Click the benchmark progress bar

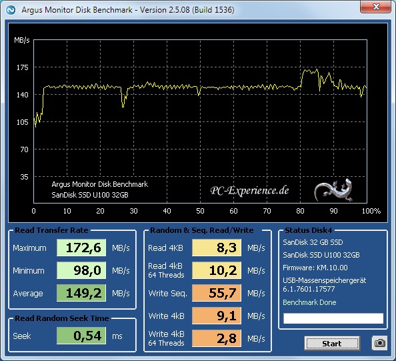tap(333, 318)
